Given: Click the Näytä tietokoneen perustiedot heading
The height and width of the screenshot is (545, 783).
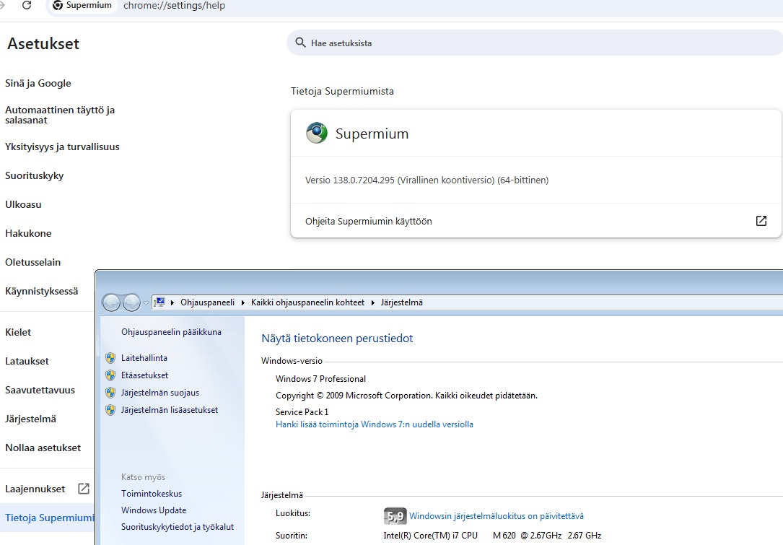Looking at the screenshot, I should 337,339.
